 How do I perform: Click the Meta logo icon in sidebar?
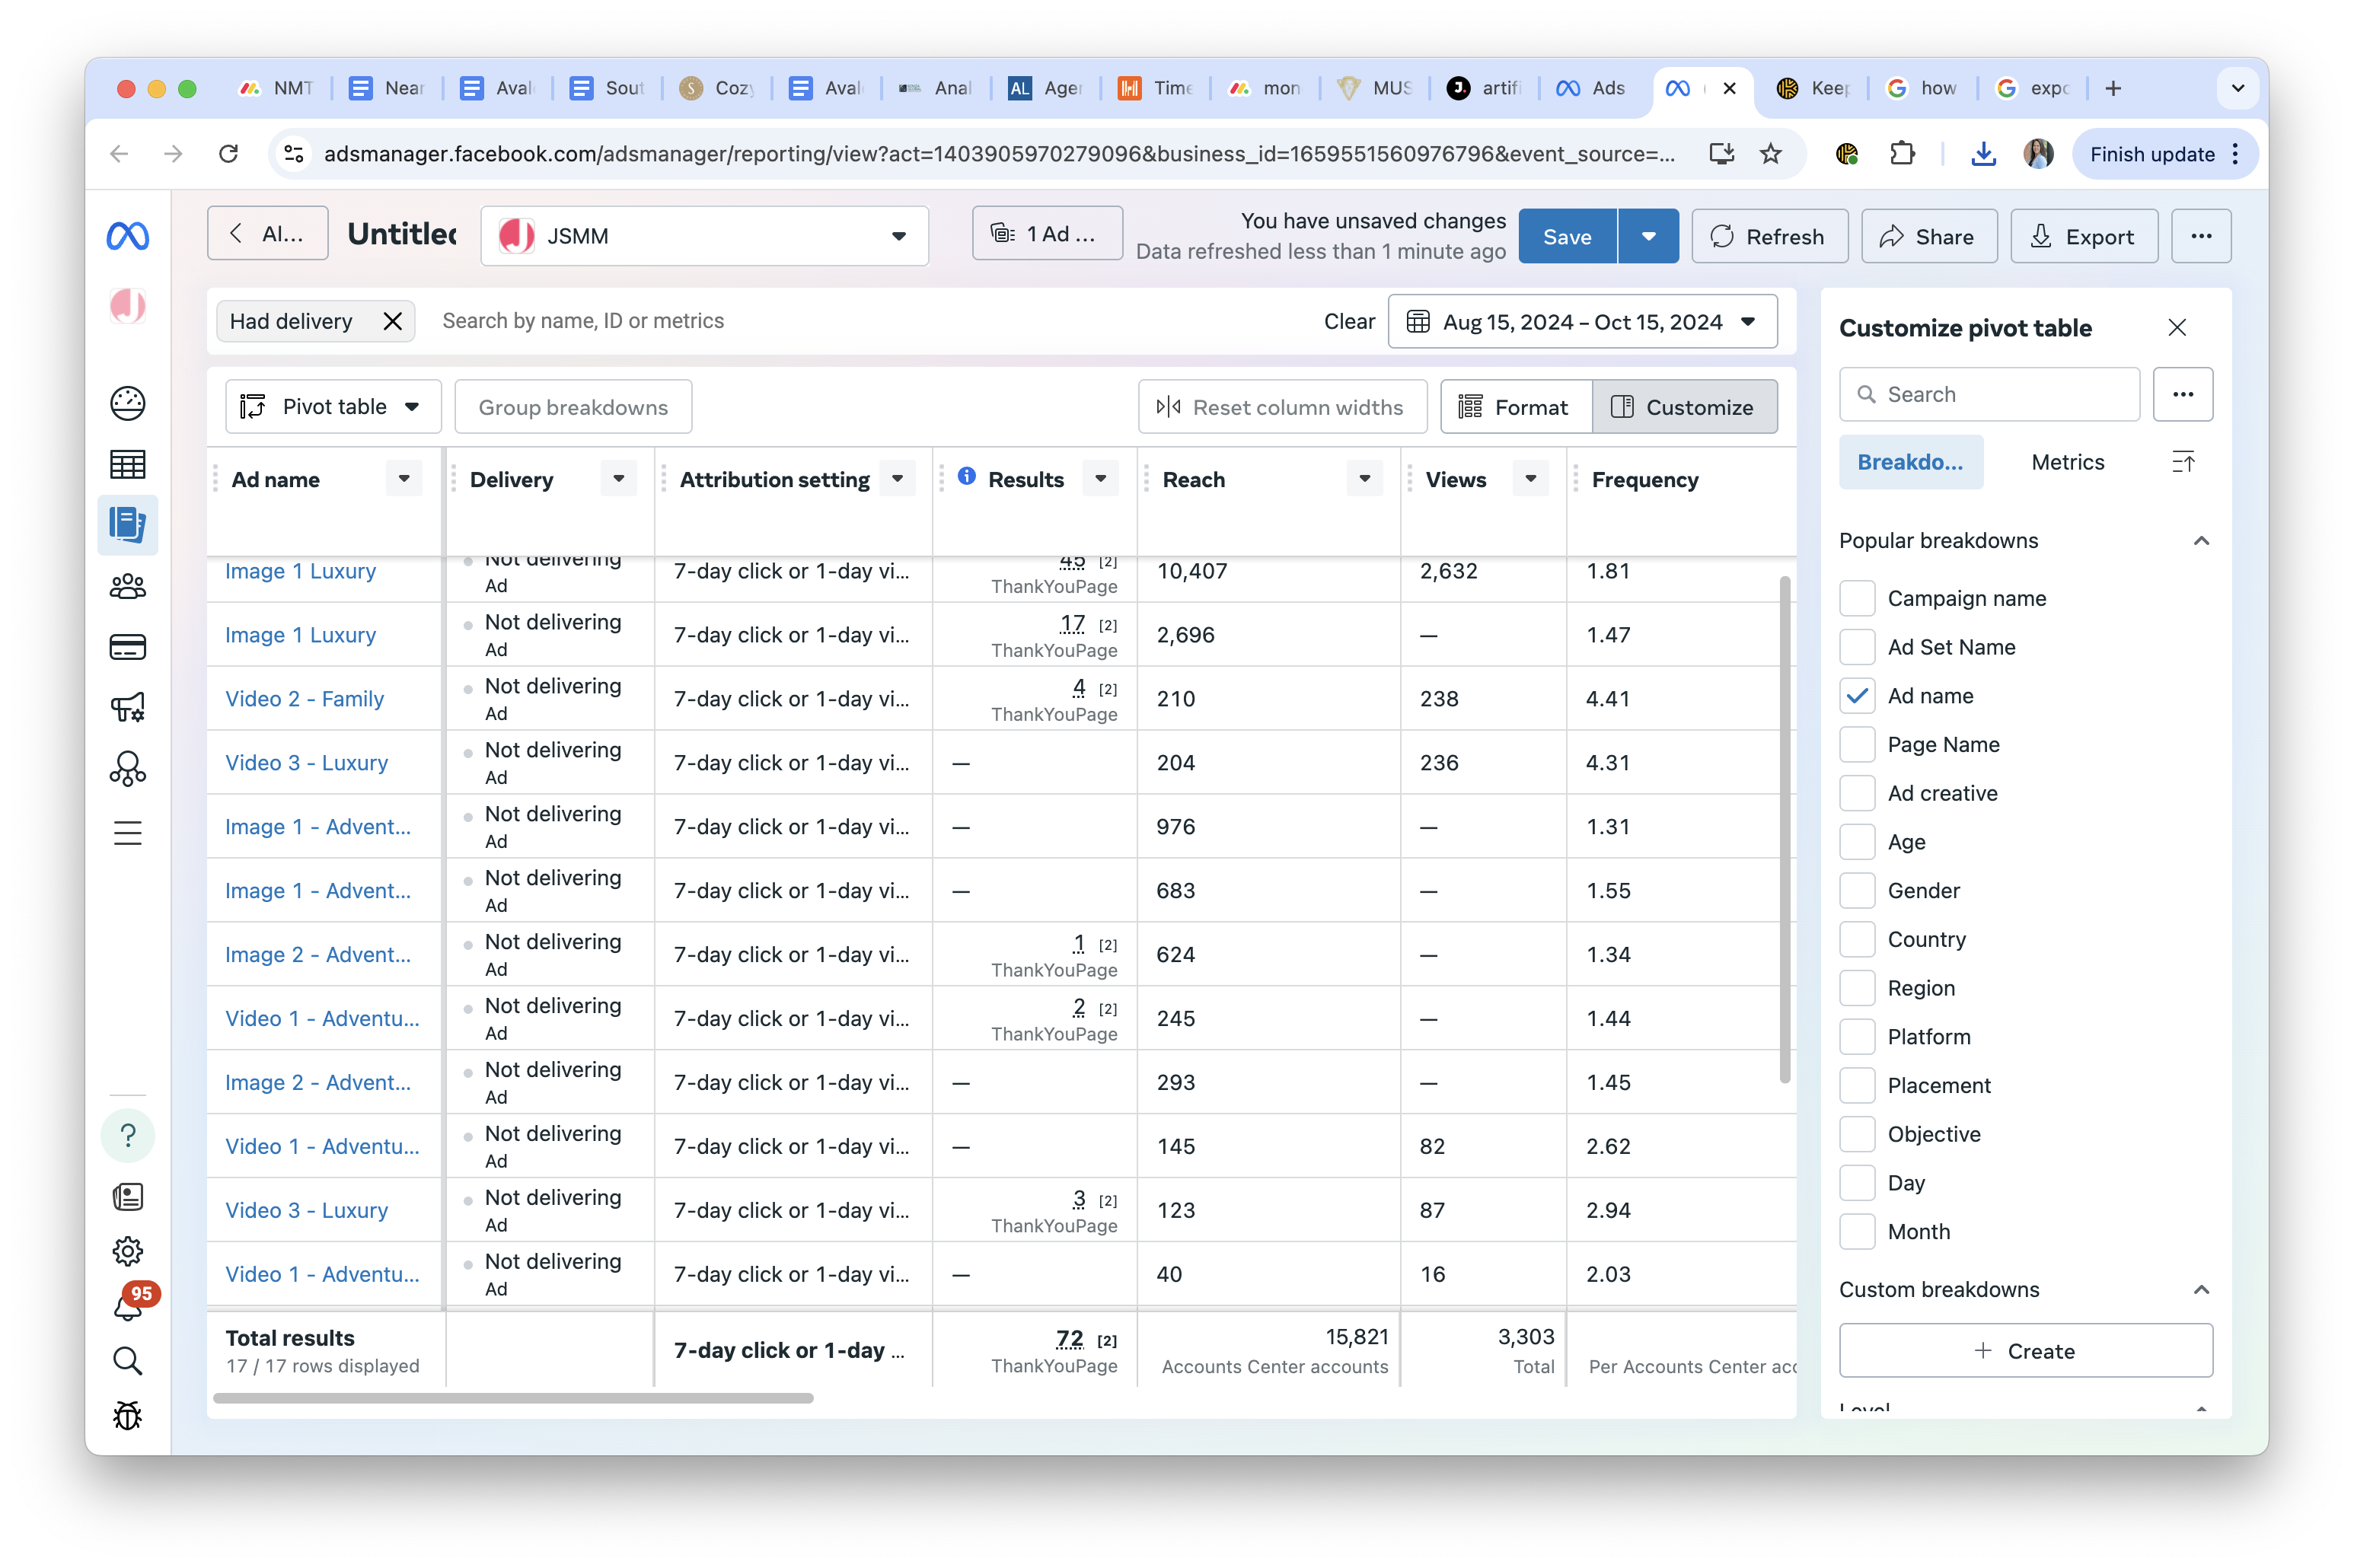click(x=128, y=236)
